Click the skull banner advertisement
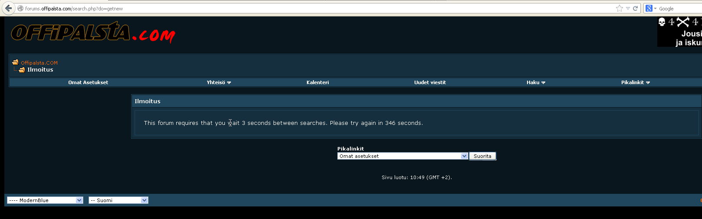 (x=679, y=32)
